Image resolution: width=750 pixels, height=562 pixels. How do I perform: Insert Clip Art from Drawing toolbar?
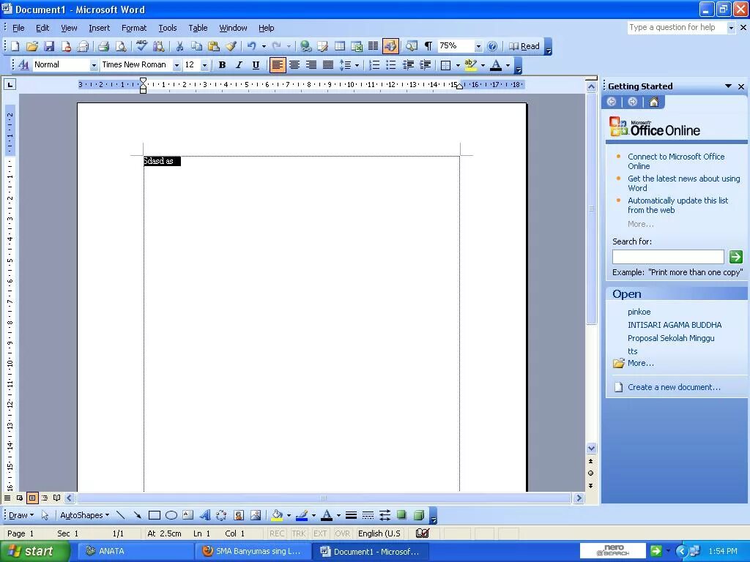[x=239, y=515]
